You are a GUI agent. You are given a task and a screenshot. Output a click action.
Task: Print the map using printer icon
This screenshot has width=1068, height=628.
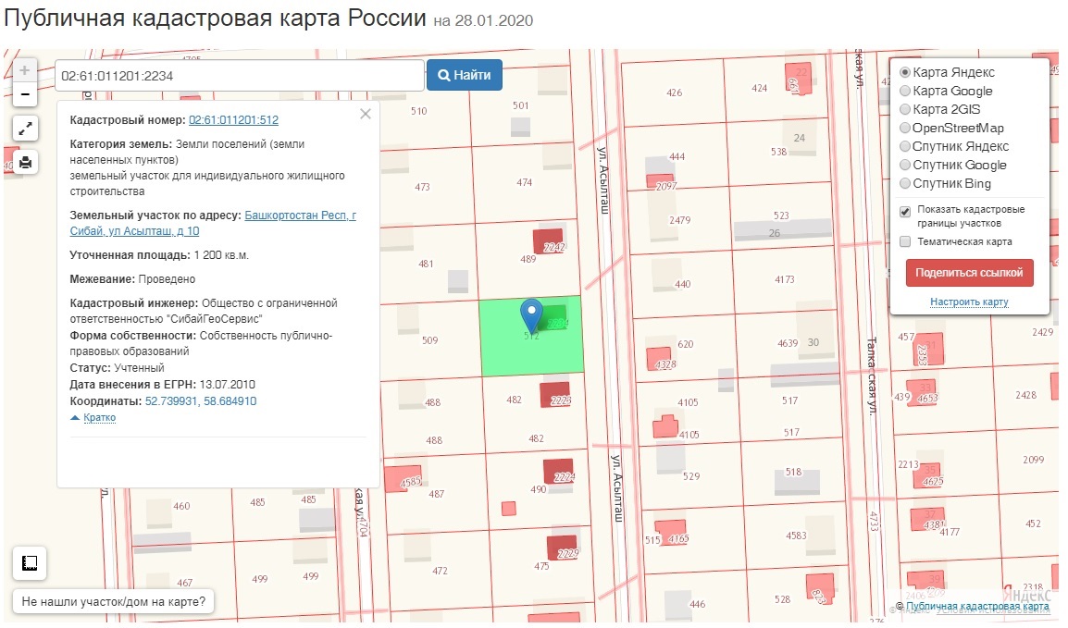(25, 162)
